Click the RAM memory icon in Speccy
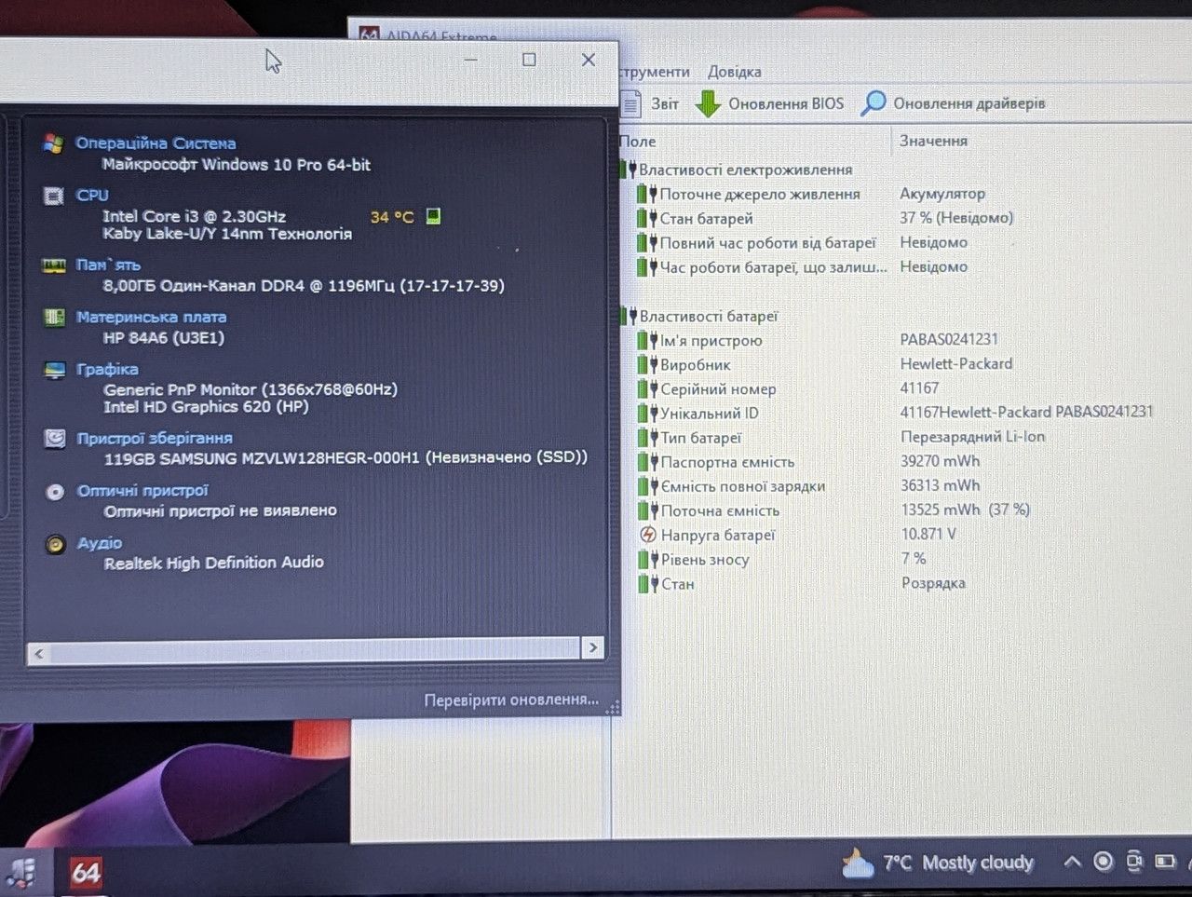This screenshot has height=897, width=1192. tap(54, 265)
